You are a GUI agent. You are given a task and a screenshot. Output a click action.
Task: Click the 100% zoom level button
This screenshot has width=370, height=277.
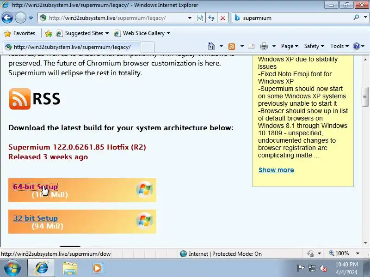point(339,253)
